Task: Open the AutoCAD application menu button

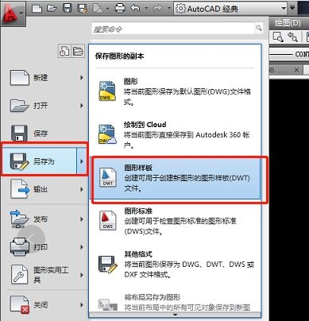Action: click(x=13, y=14)
